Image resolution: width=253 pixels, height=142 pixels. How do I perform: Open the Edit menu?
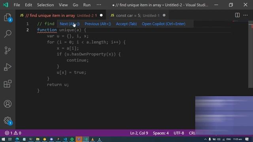tap(28, 5)
